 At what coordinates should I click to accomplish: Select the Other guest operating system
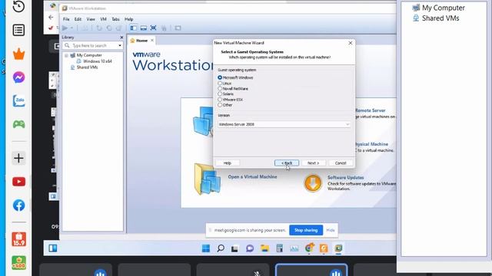pyautogui.click(x=220, y=105)
